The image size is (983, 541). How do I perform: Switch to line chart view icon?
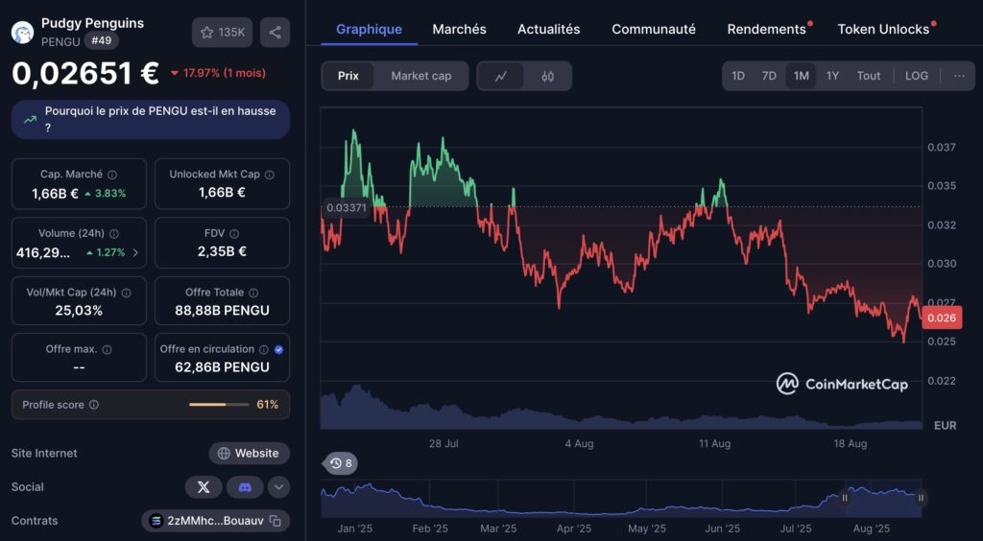coord(501,77)
